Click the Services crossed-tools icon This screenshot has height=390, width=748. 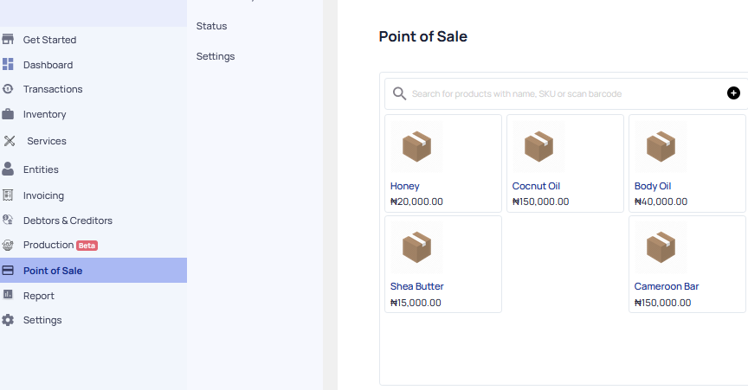click(x=10, y=141)
